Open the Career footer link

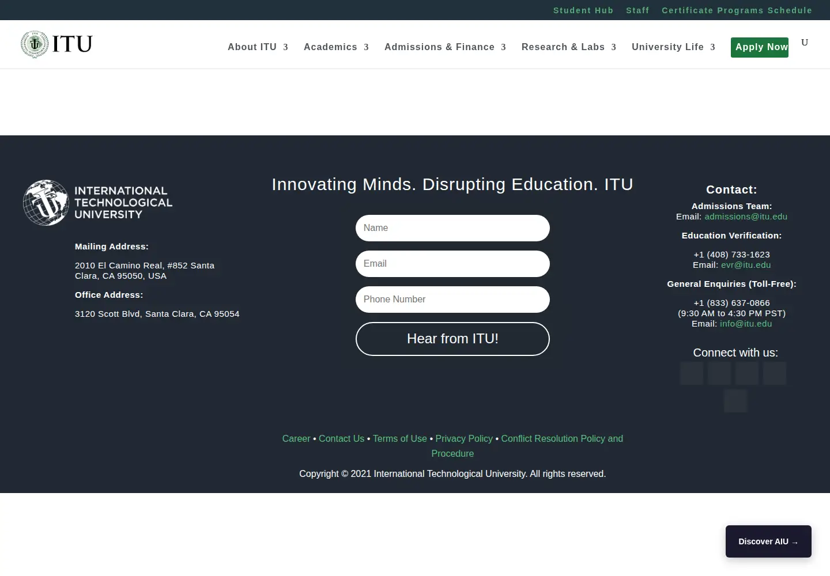296,439
